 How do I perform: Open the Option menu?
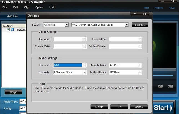(x=39, y=7)
